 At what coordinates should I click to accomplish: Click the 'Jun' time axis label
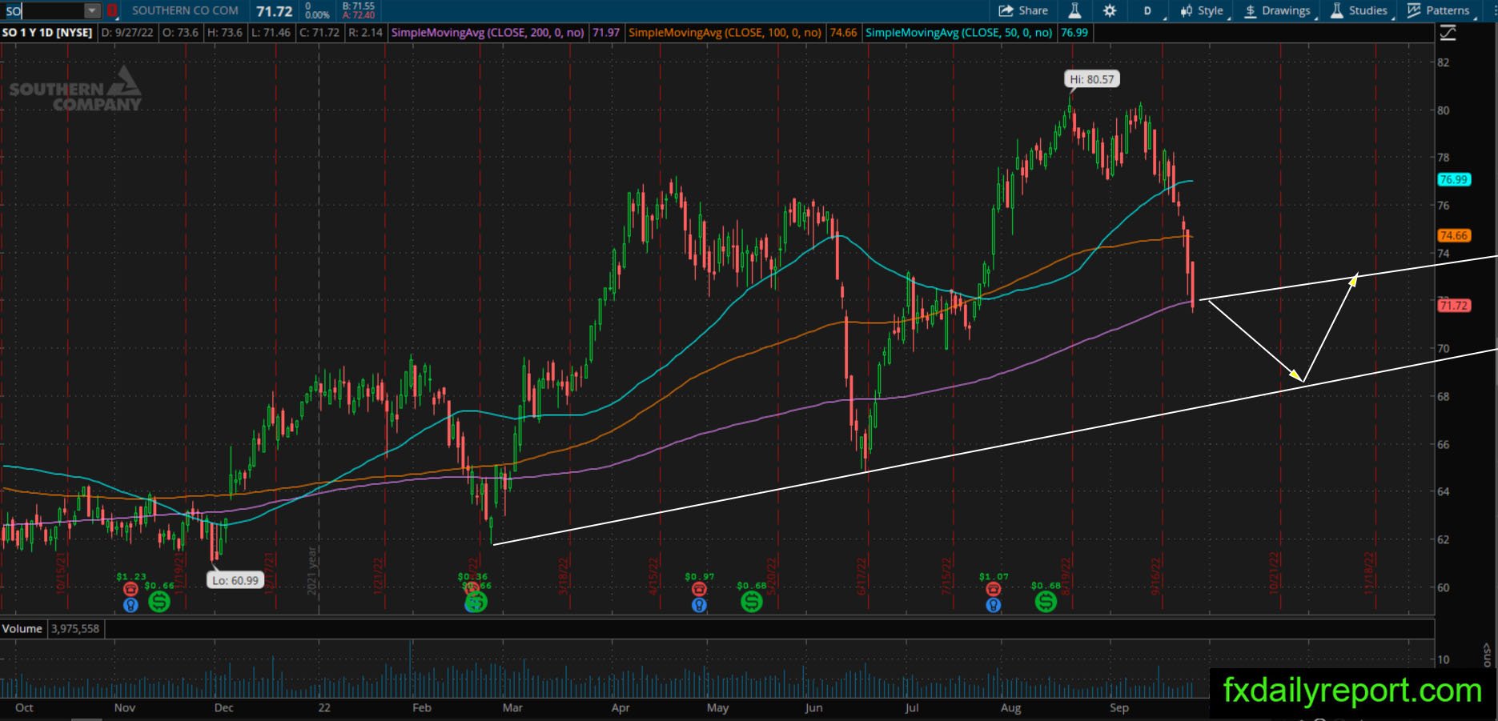click(813, 707)
